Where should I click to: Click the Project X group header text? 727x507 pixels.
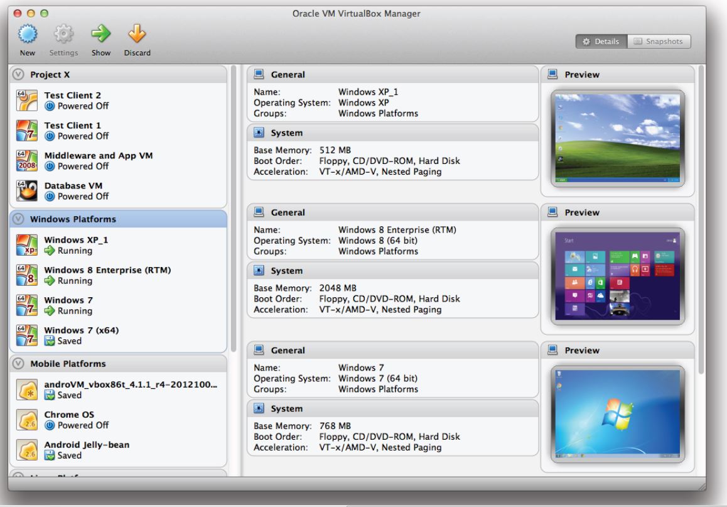[x=50, y=75]
